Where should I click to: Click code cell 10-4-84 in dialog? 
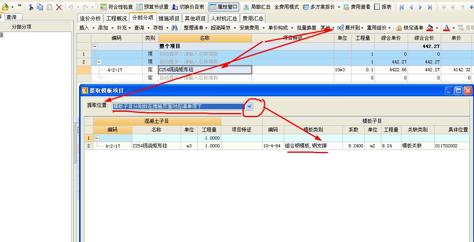click(273, 146)
